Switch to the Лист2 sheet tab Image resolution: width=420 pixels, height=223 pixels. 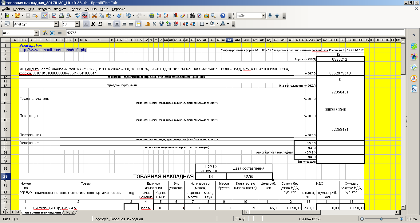[x=69, y=212]
